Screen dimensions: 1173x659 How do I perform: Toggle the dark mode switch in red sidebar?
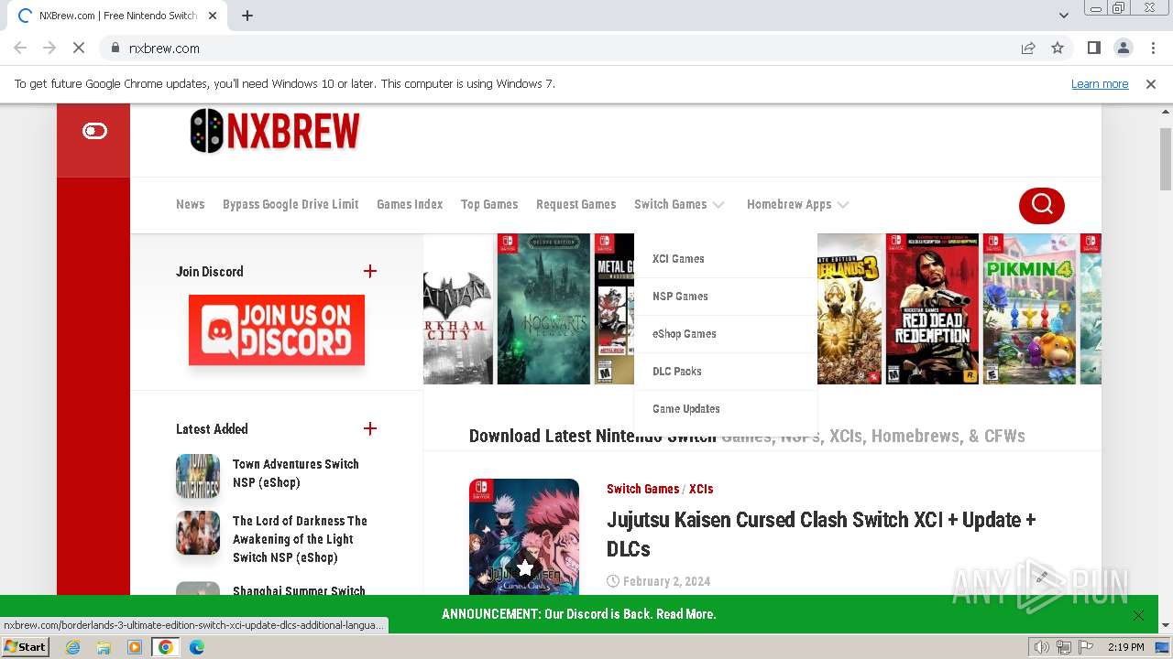(94, 131)
